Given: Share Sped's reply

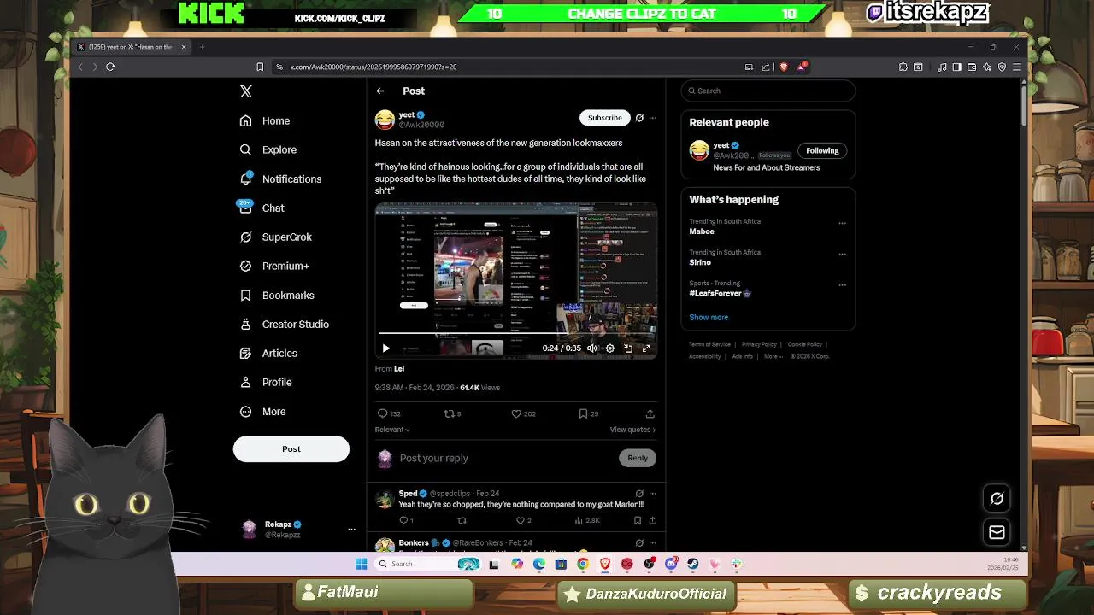Looking at the screenshot, I should (x=652, y=520).
